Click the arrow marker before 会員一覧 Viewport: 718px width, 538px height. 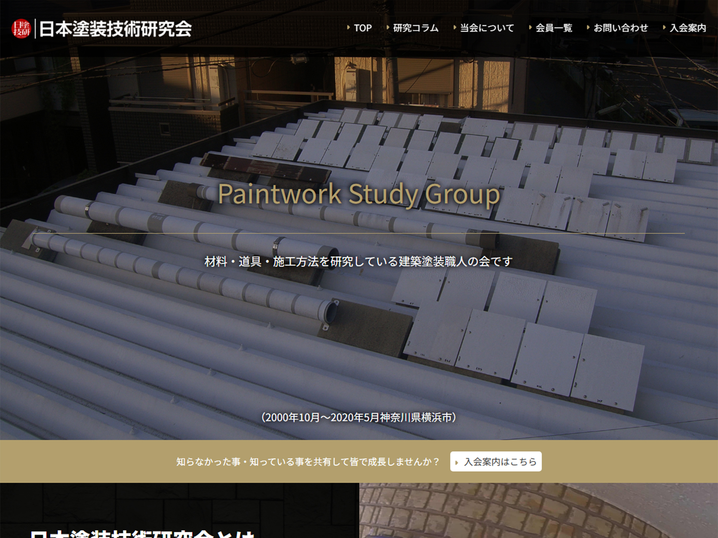[x=530, y=28]
